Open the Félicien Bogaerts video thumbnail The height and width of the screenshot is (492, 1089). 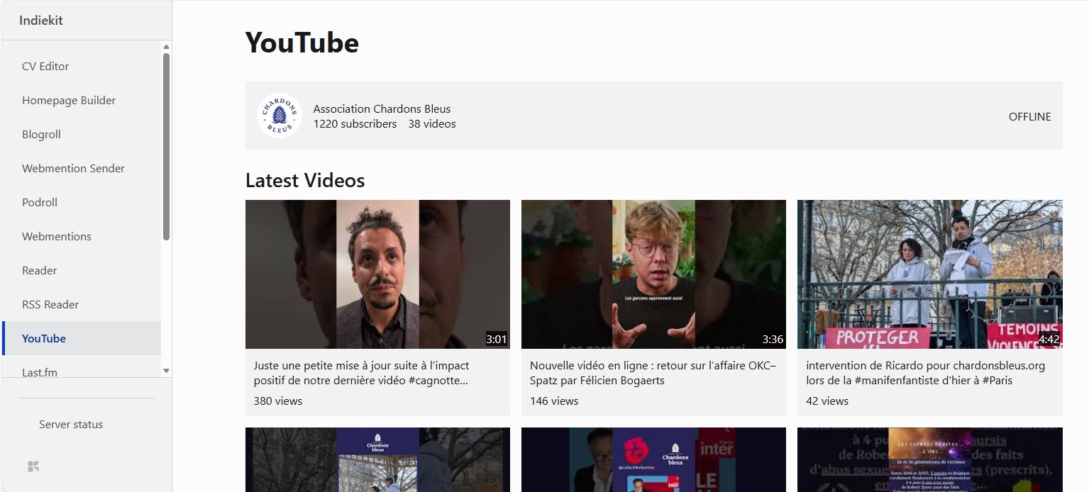(x=653, y=274)
